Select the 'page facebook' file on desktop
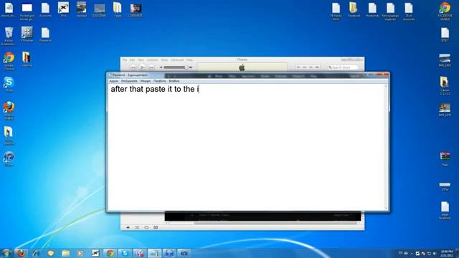The width and height of the screenshot is (459, 258). tap(445, 210)
